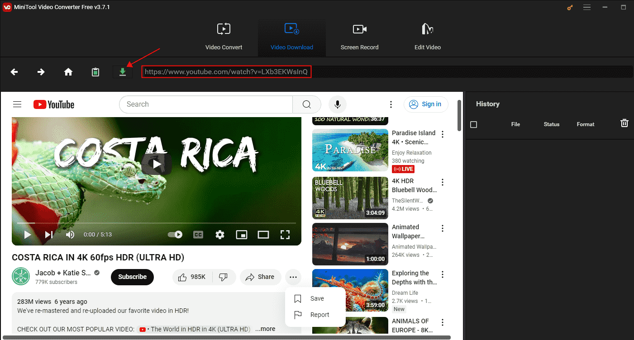
Task: Toggle the video autoplay switch
Action: (175, 235)
